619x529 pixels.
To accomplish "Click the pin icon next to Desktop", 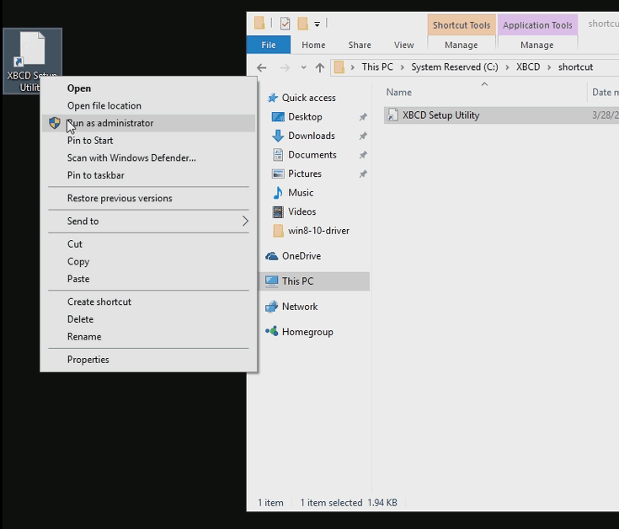I will coord(363,117).
